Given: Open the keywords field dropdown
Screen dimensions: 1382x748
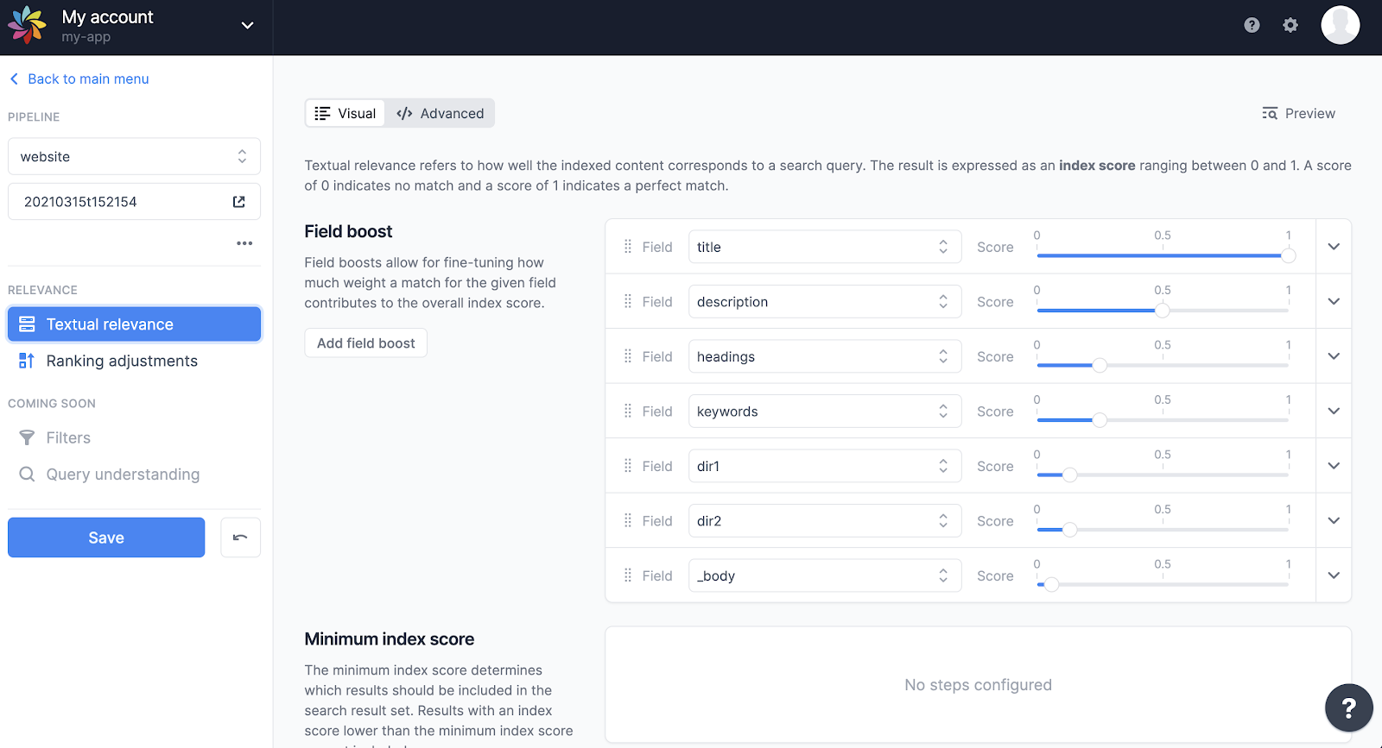Looking at the screenshot, I should (x=825, y=412).
